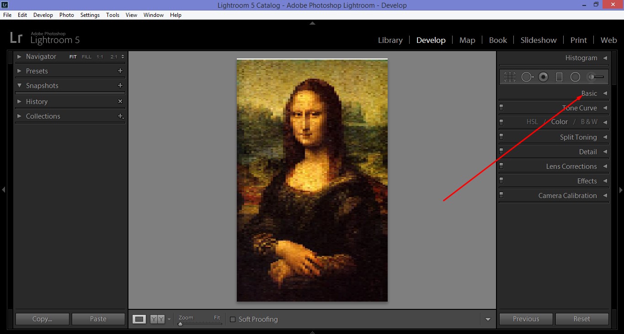This screenshot has width=624, height=334.
Task: Open Navigator zoom level popup arrows
Action: [x=123, y=57]
